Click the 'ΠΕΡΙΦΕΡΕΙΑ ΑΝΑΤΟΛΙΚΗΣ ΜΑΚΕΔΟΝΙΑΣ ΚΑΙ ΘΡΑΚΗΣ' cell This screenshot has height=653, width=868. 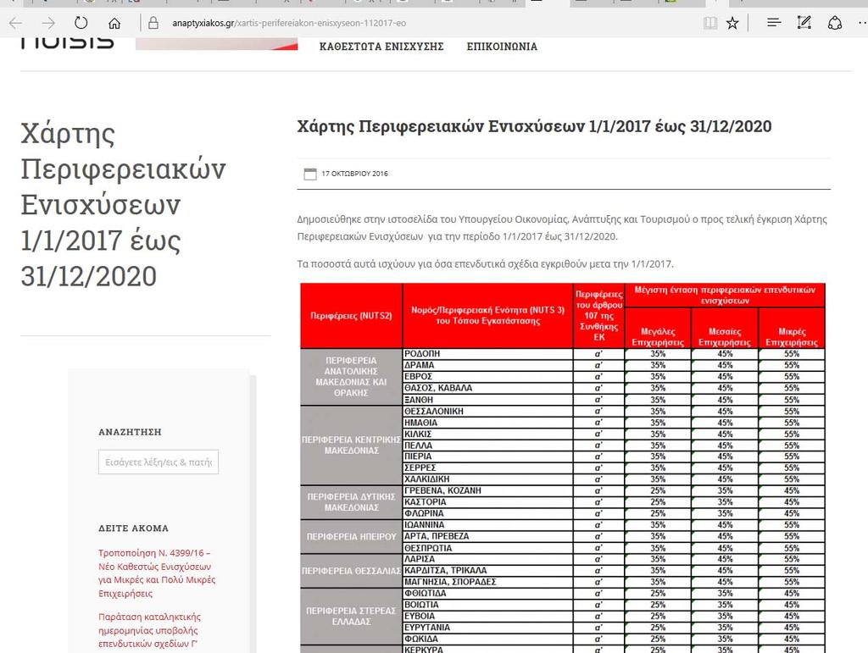tap(351, 377)
